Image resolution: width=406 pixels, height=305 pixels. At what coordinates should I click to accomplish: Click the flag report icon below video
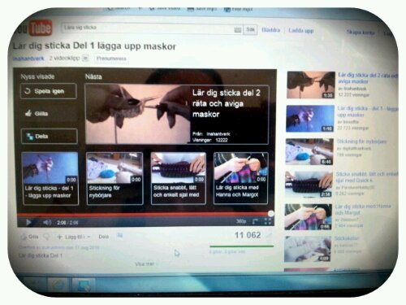click(119, 236)
